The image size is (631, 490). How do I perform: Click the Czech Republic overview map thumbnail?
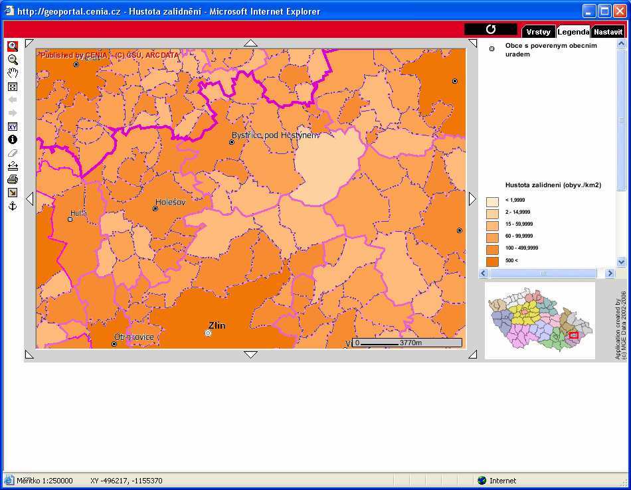click(x=540, y=320)
